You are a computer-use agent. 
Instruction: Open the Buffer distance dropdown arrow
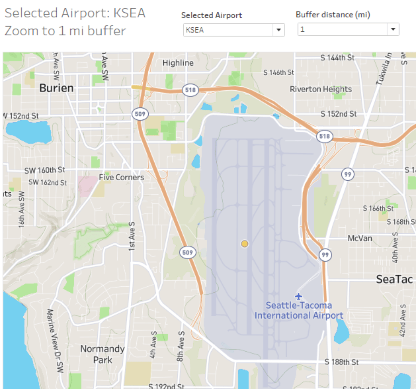(393, 29)
